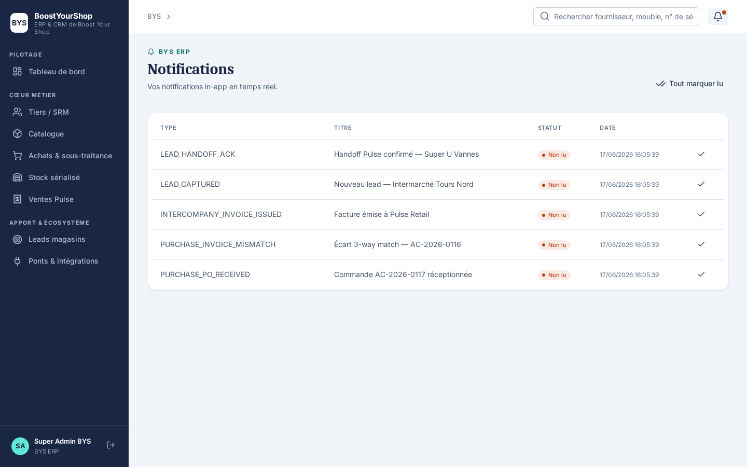Click the LEAD_HANDOFF_ACK type cell
This screenshot has height=467, width=747.
(x=198, y=154)
